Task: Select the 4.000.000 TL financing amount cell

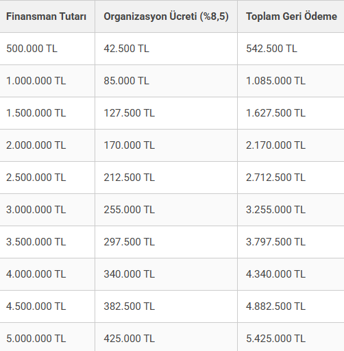Action: pos(47,274)
